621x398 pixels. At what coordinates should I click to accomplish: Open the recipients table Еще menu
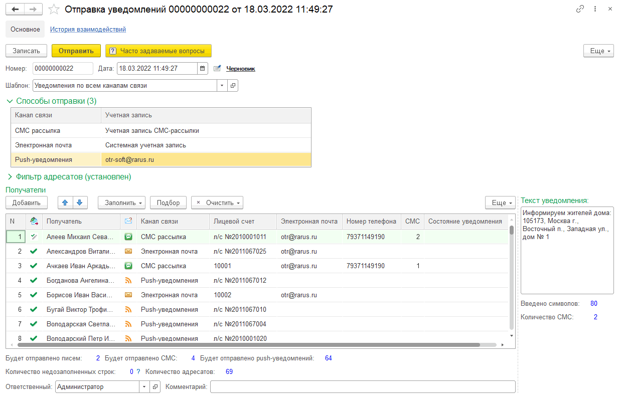[x=500, y=203]
